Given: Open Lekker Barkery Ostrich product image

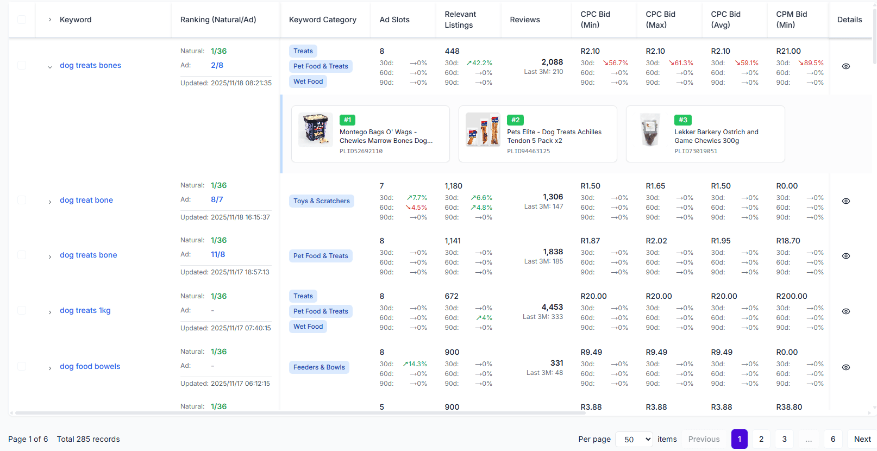Looking at the screenshot, I should [x=650, y=130].
